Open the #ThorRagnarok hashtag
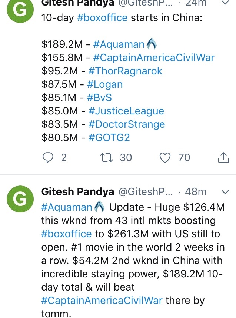Viewport: 236px width, 318px height. click(x=125, y=71)
